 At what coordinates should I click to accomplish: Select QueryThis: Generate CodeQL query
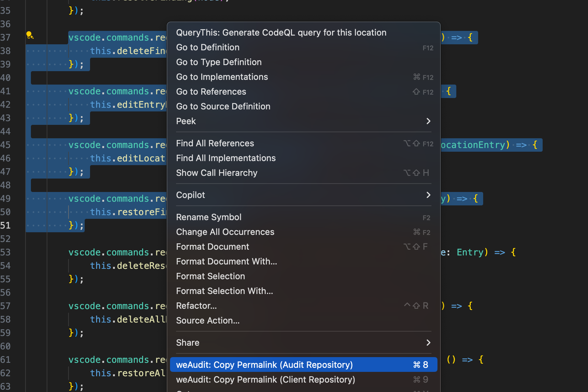tap(303, 33)
